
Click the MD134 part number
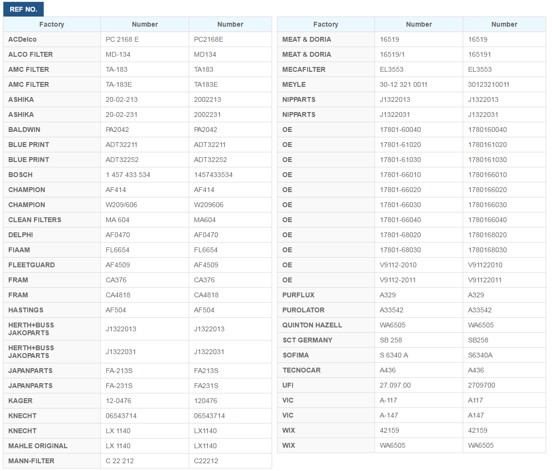(x=205, y=54)
